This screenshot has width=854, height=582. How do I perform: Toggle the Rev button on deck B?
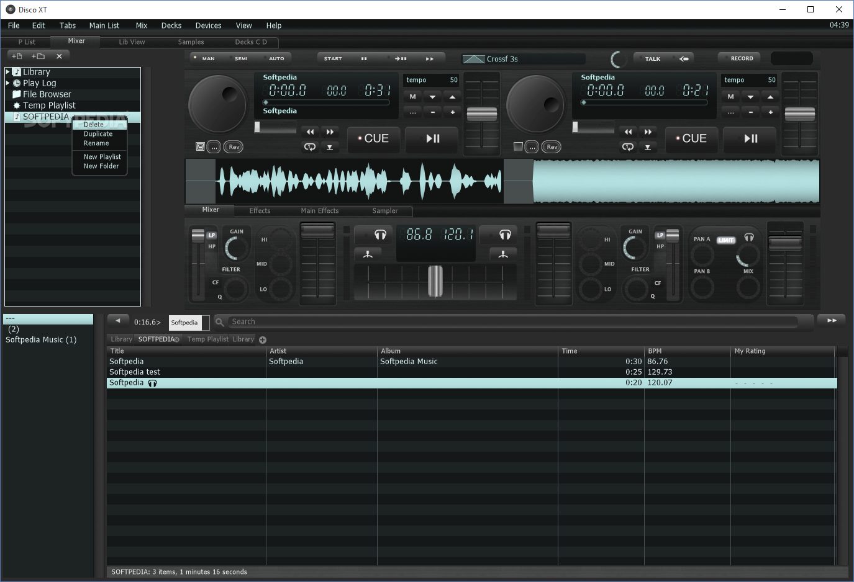click(x=552, y=147)
